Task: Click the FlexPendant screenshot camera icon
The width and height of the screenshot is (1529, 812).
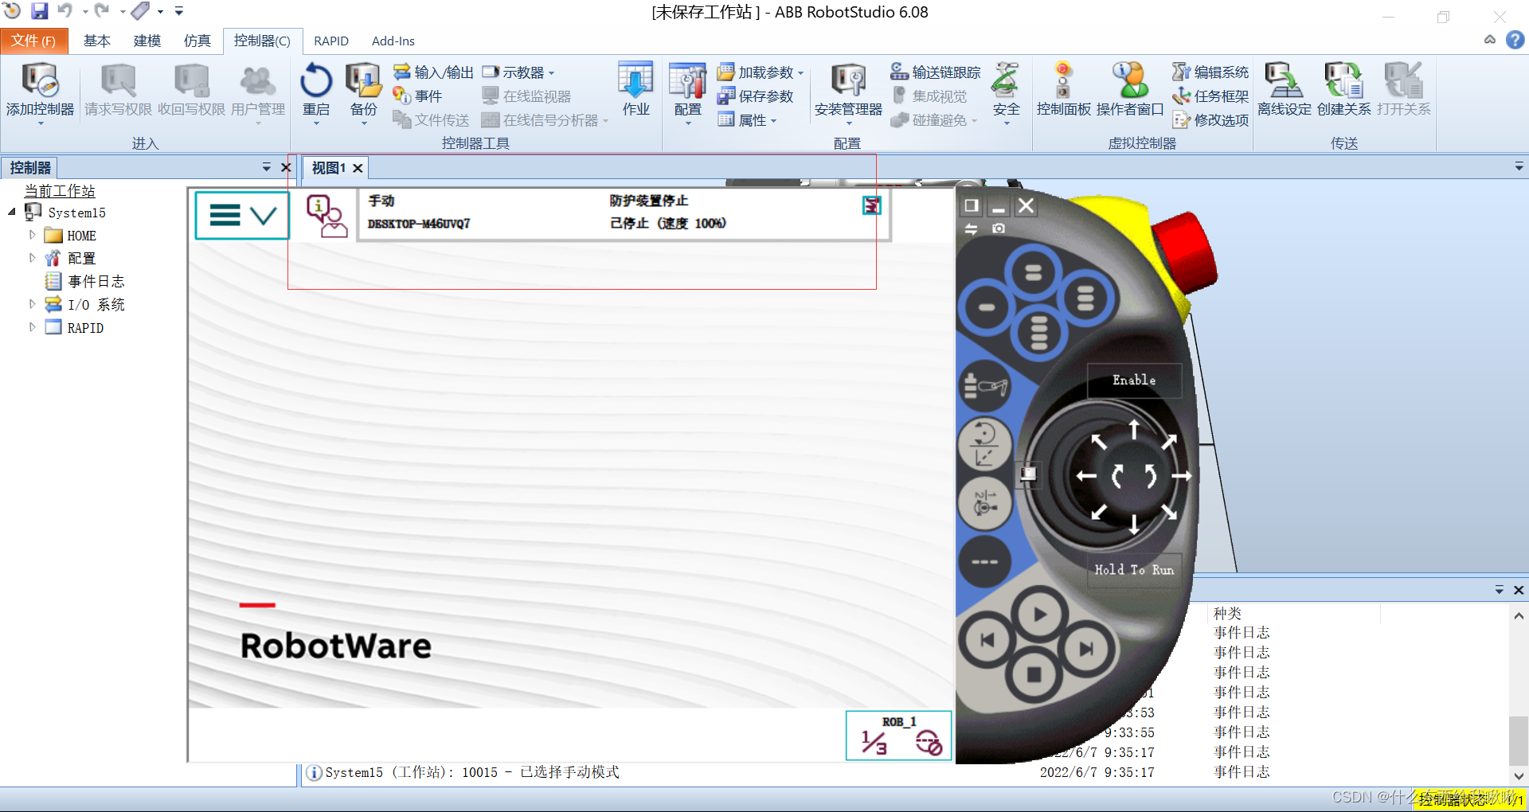Action: [x=998, y=228]
